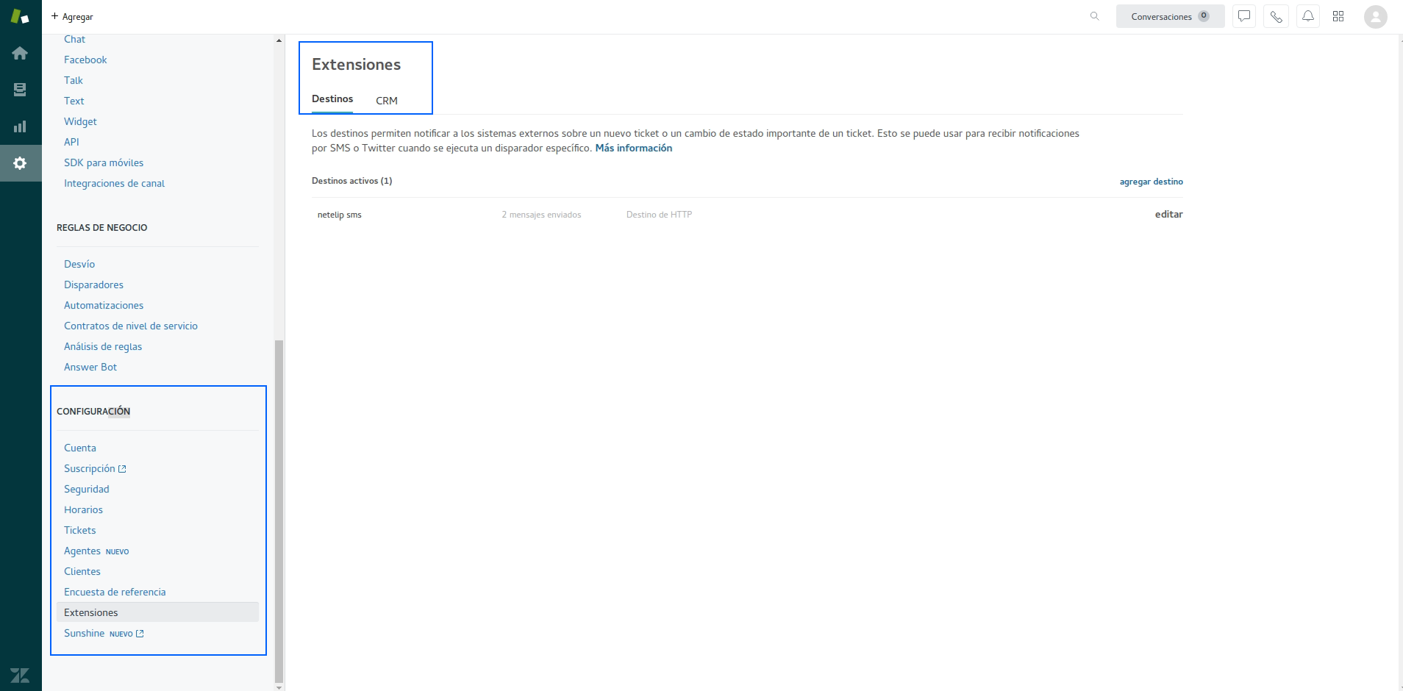
Task: Click agregar destino link
Action: 1151,182
